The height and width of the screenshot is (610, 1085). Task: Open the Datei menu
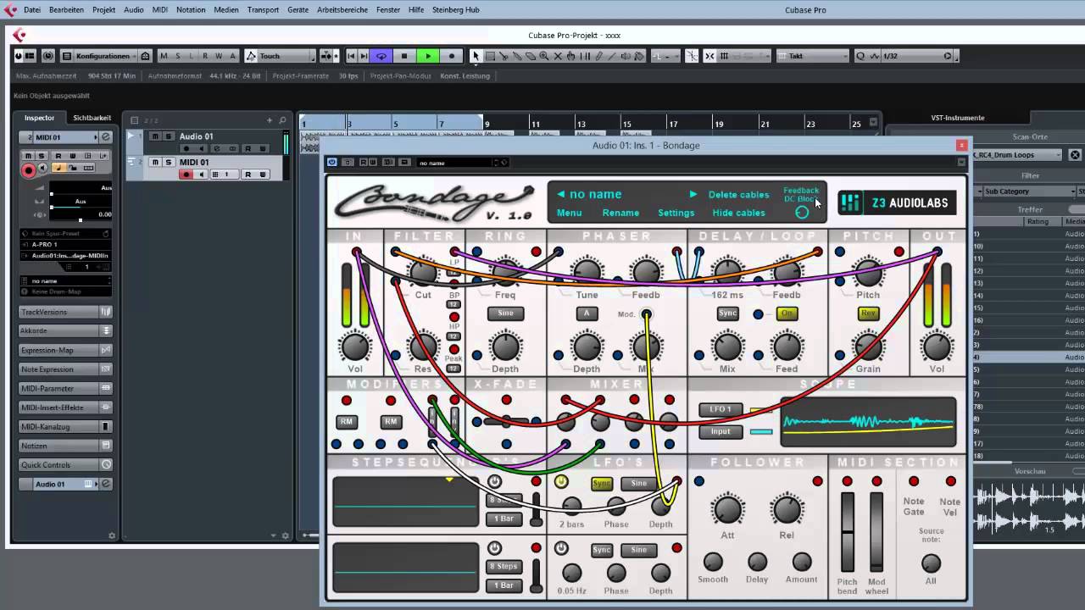tap(32, 9)
